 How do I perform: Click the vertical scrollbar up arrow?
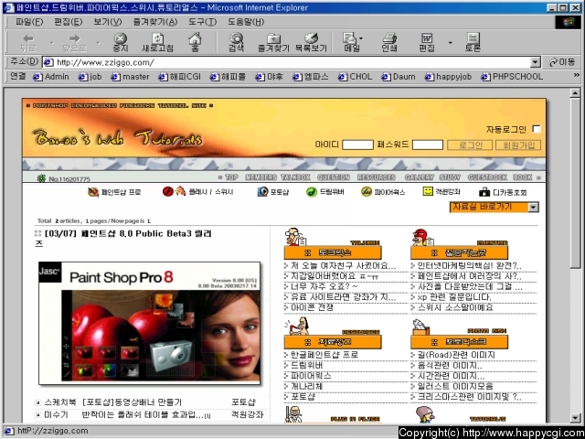575,93
